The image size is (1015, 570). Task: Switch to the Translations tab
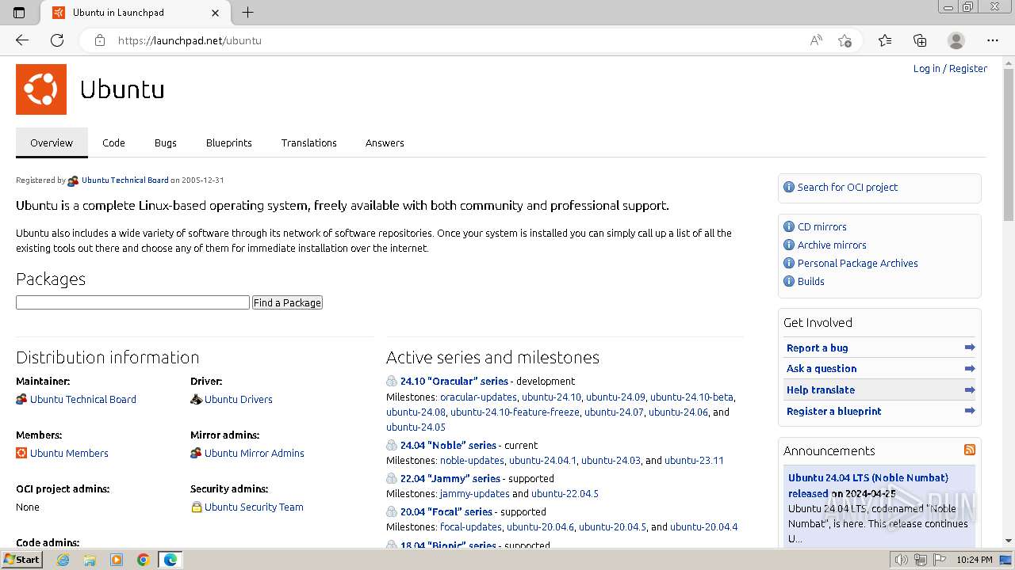(309, 142)
